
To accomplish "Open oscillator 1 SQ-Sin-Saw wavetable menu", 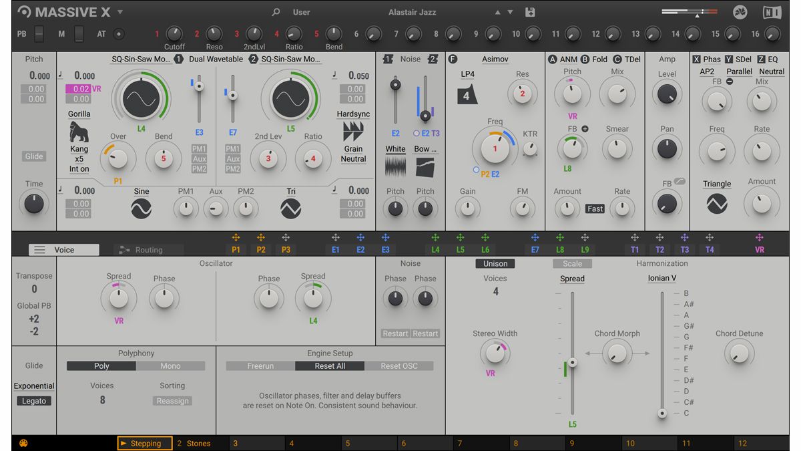I will [141, 59].
